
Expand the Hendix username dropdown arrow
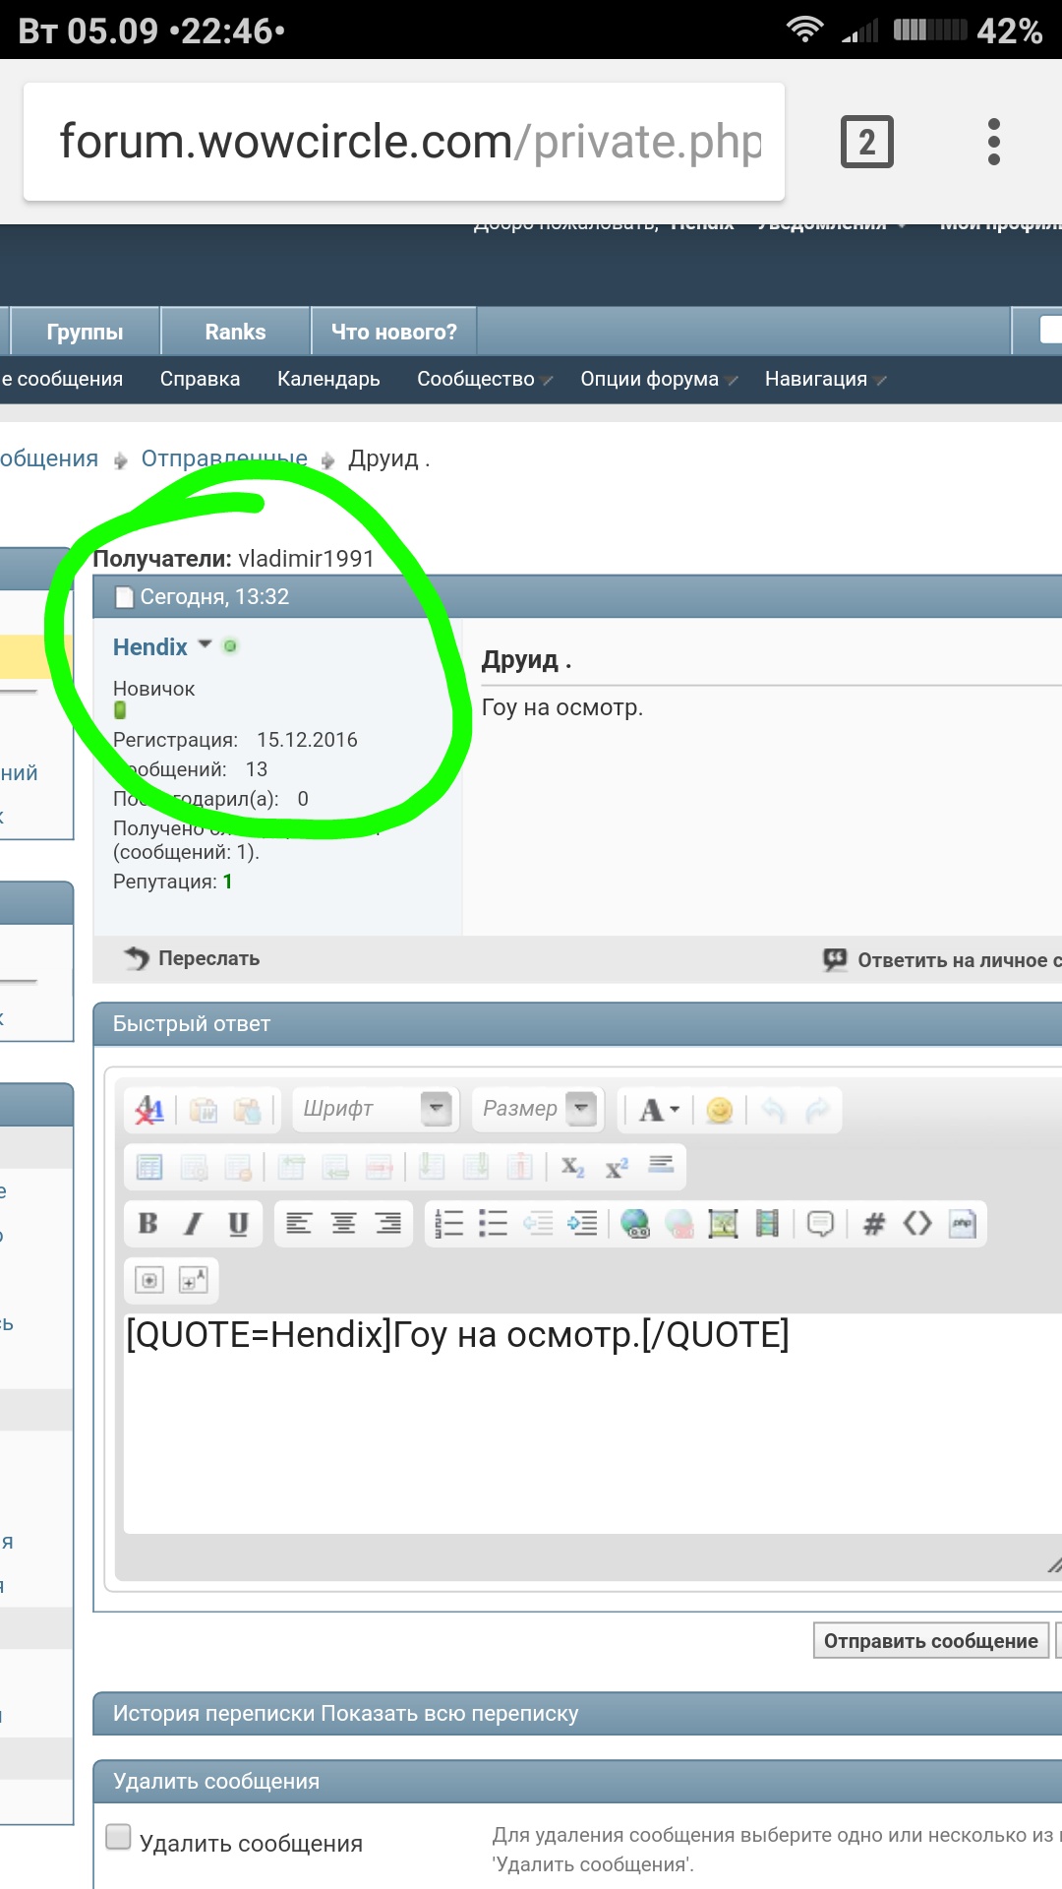tap(206, 645)
